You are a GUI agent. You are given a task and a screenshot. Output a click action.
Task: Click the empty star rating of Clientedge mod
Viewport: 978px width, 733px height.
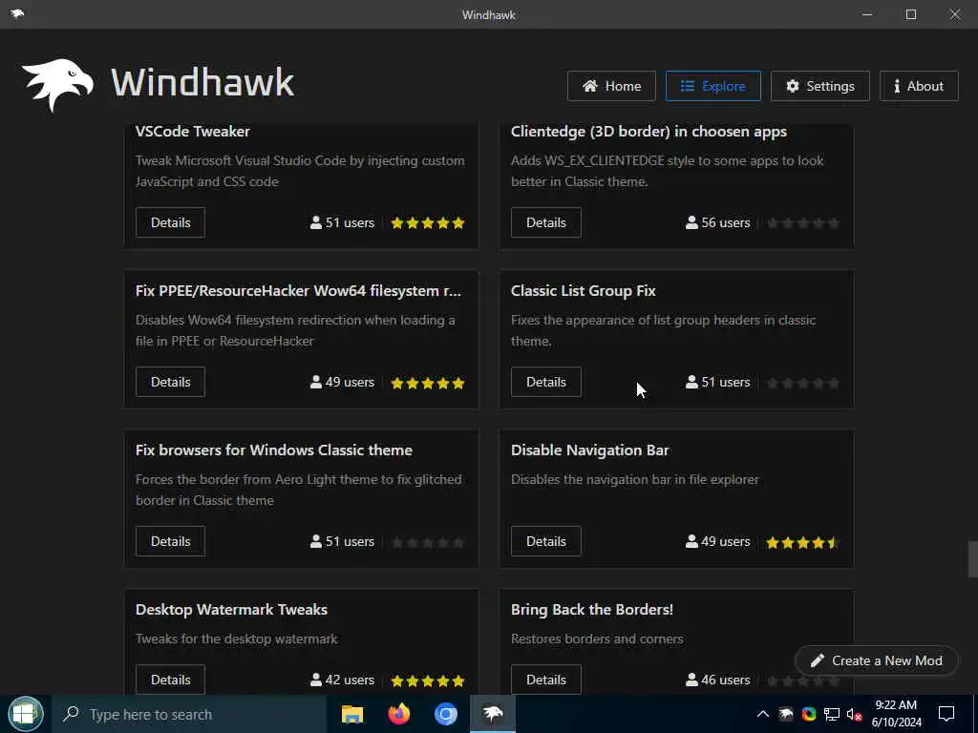tap(802, 223)
